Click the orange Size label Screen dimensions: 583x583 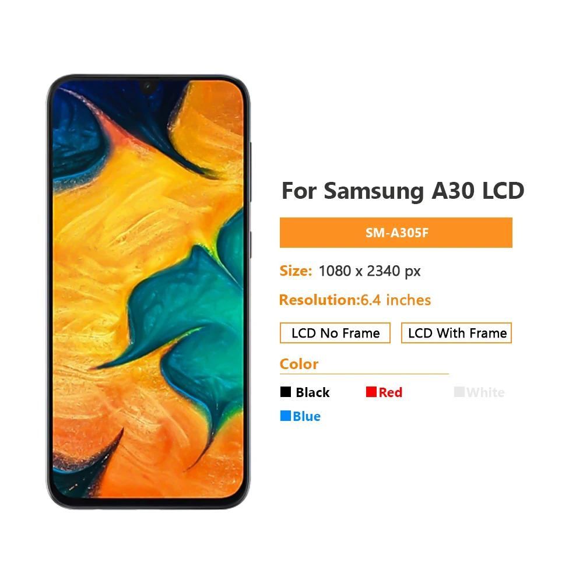296,271
